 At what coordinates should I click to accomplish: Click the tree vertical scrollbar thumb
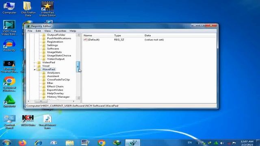tap(78, 67)
